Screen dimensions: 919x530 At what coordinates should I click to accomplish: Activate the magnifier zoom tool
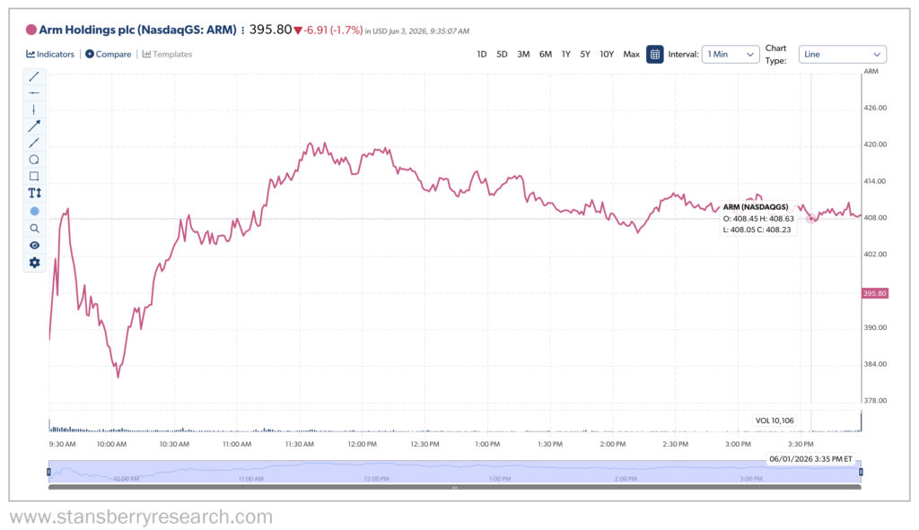point(34,229)
